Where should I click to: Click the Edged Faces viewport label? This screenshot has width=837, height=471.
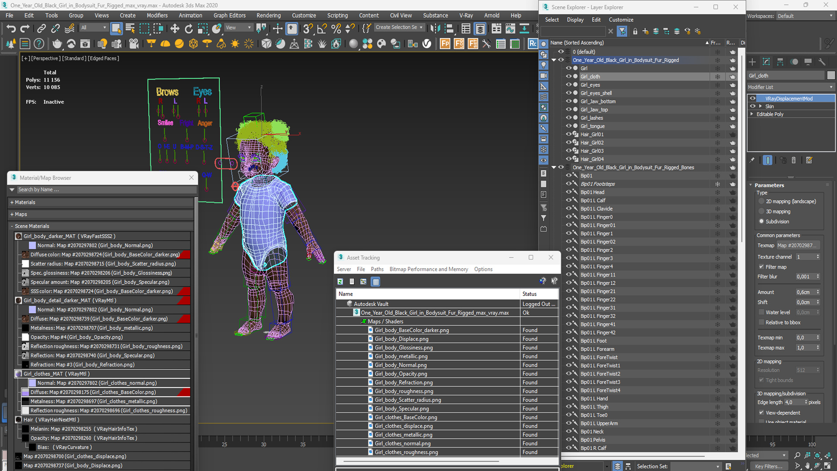pyautogui.click(x=103, y=58)
